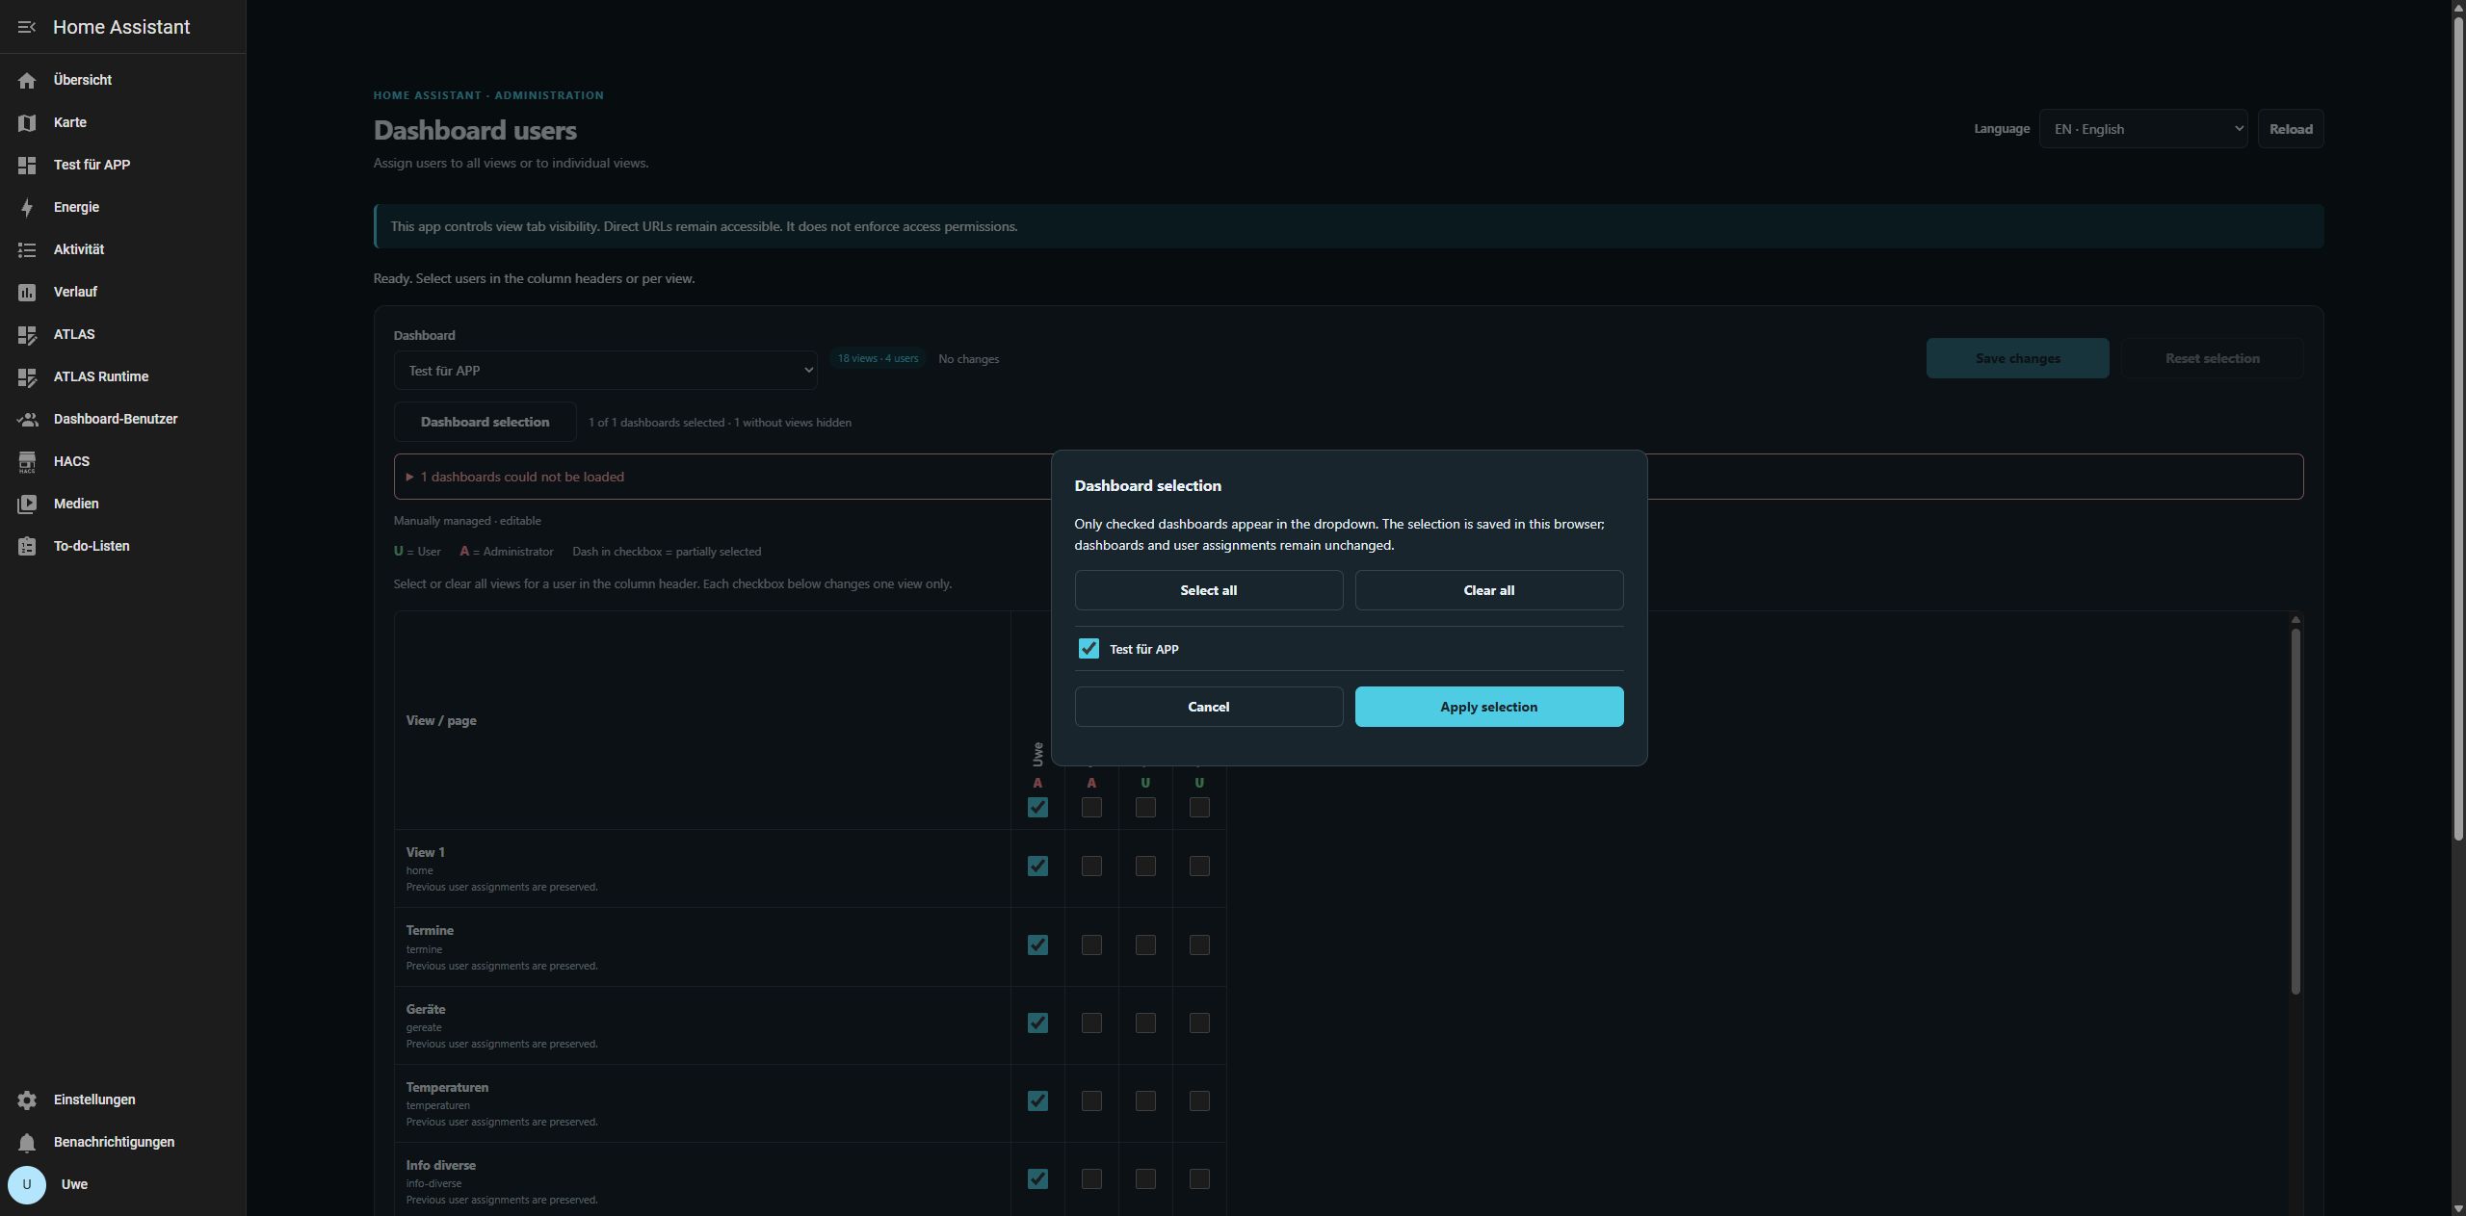Open the Energie lightning icon
The height and width of the screenshot is (1216, 2466).
point(27,207)
